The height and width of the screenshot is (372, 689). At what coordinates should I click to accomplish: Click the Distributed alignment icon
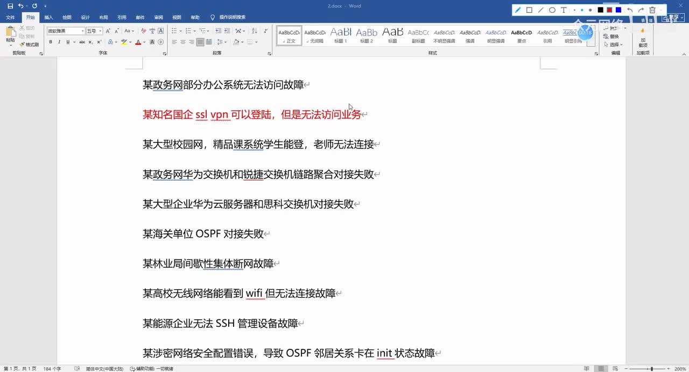point(209,42)
